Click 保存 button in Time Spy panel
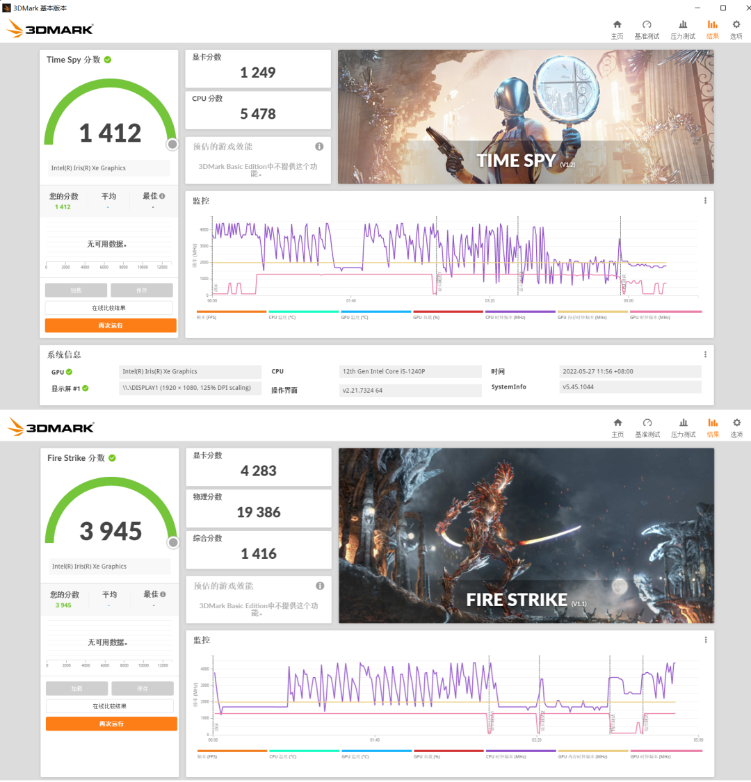Viewport: 751px width, 782px height. (142, 291)
